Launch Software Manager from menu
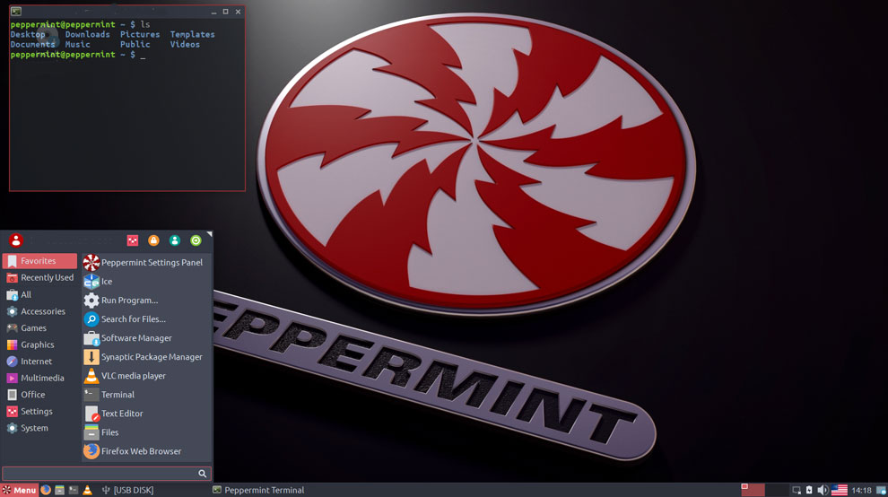The image size is (888, 497). click(147, 337)
